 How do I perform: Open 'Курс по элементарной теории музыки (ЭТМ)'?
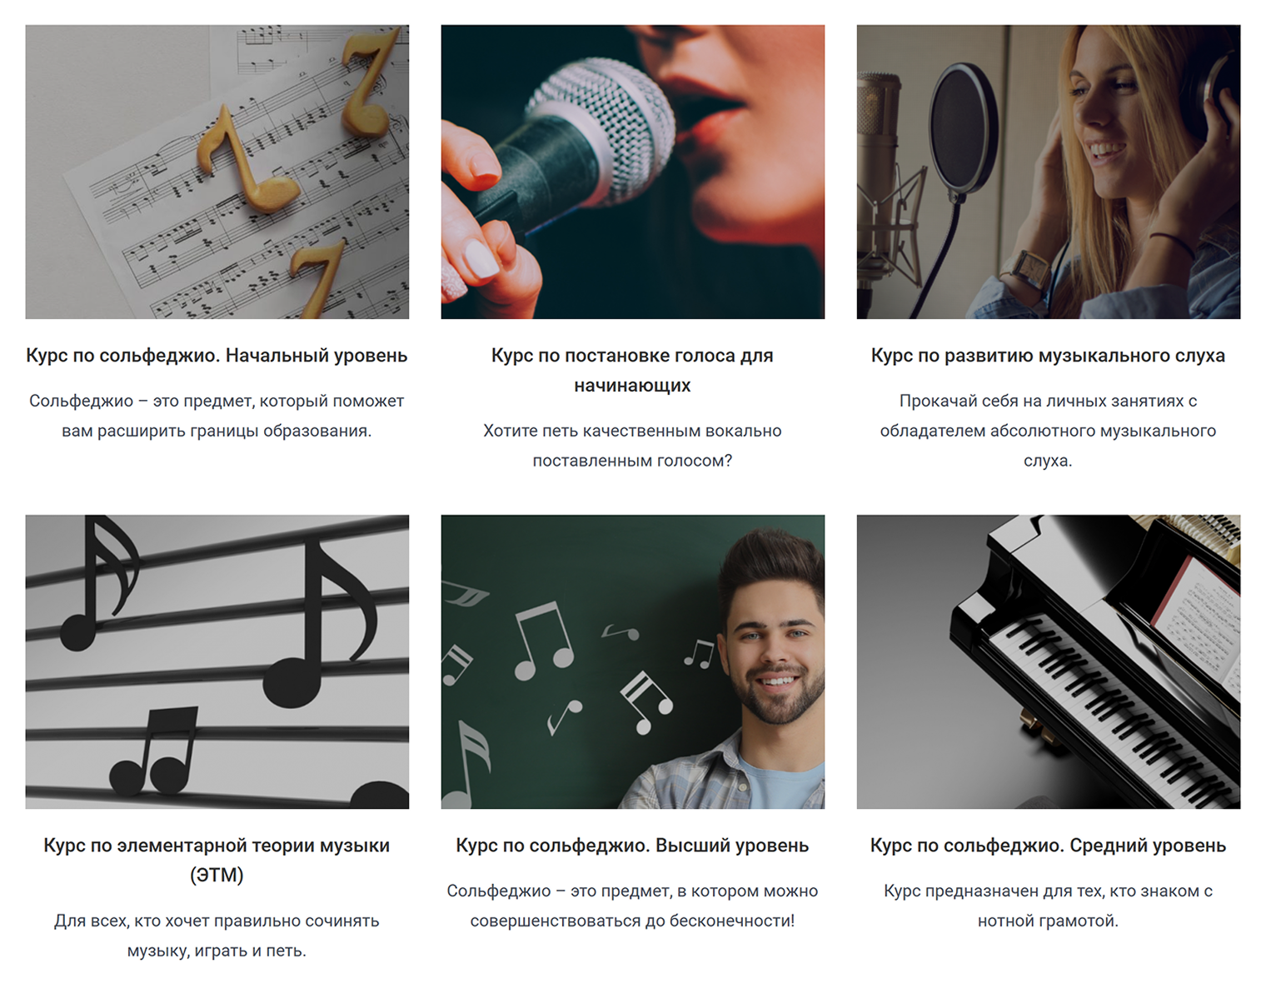coord(217,860)
